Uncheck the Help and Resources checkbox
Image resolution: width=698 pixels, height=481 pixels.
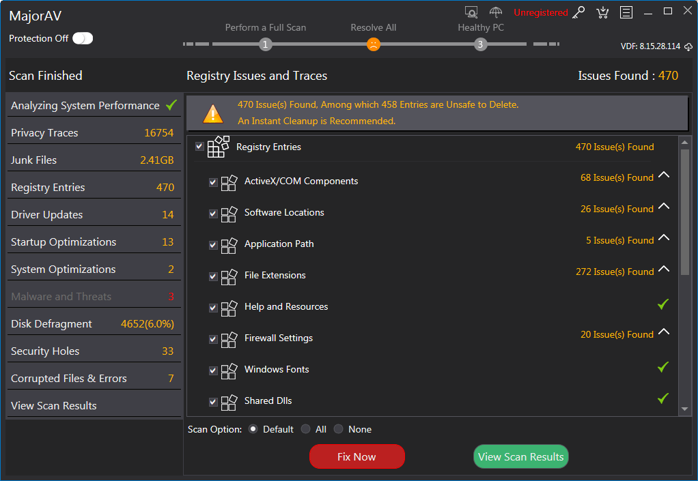point(213,308)
